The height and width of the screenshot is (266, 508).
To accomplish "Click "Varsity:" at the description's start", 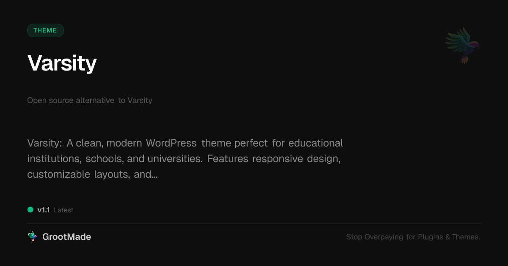I will pyautogui.click(x=45, y=143).
